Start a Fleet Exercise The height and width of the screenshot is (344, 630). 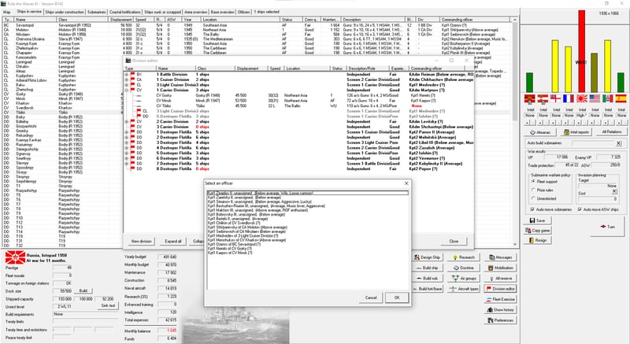[501, 299]
